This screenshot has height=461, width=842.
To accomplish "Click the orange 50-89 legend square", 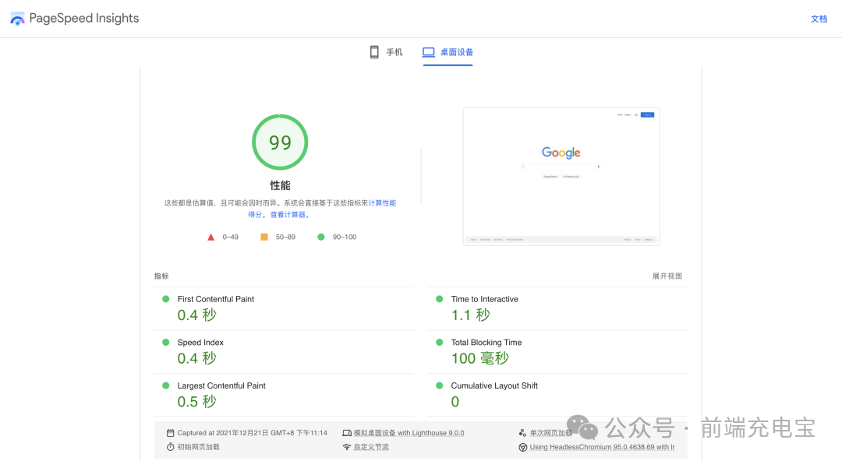I will 265,236.
